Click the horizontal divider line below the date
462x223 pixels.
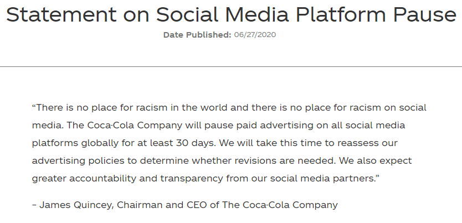tap(231, 67)
